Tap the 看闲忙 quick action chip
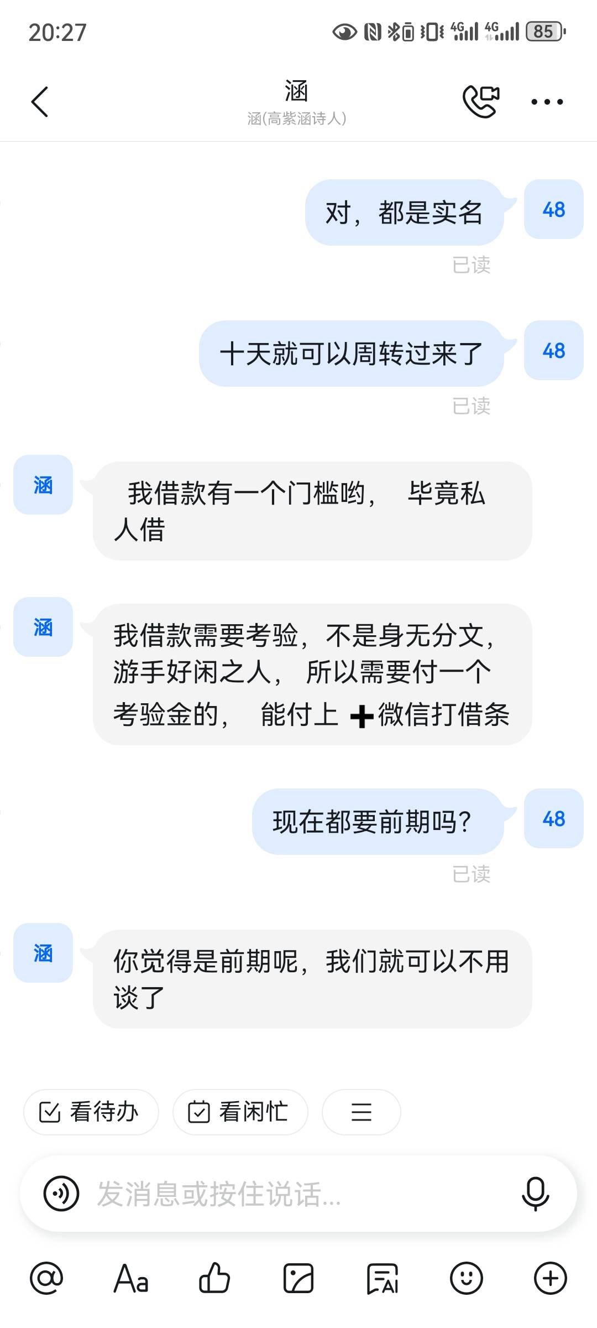 (x=240, y=1112)
